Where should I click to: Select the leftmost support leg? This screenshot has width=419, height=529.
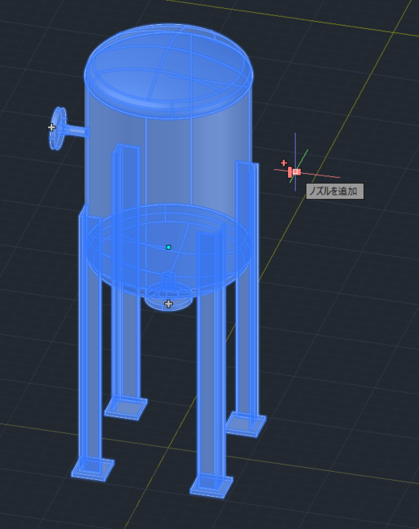point(90,337)
